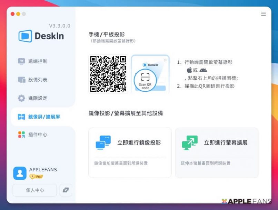Open the hamburger menu at top right
This screenshot has width=278, height=210.
click(263, 14)
